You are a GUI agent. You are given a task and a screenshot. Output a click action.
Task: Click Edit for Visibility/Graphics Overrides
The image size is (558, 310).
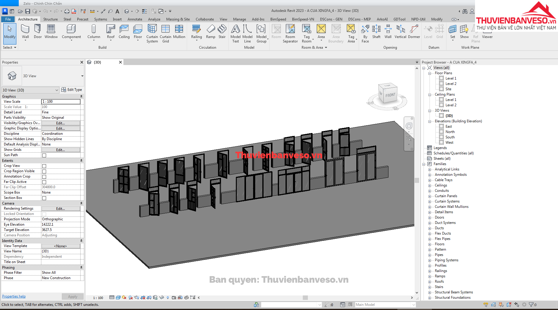pyautogui.click(x=61, y=123)
